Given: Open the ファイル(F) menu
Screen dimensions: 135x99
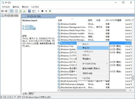Looking at the screenshot, I should click(x=6, y=7).
